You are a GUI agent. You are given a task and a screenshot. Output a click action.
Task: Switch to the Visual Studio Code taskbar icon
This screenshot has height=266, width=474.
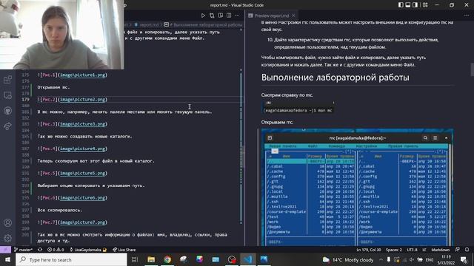pyautogui.click(x=248, y=259)
